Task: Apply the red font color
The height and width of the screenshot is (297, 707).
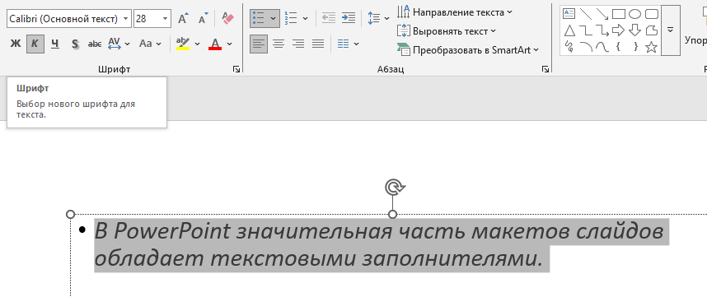Action: click(215, 44)
